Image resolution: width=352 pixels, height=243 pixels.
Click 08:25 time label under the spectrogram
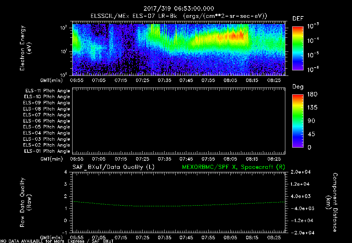274,80
